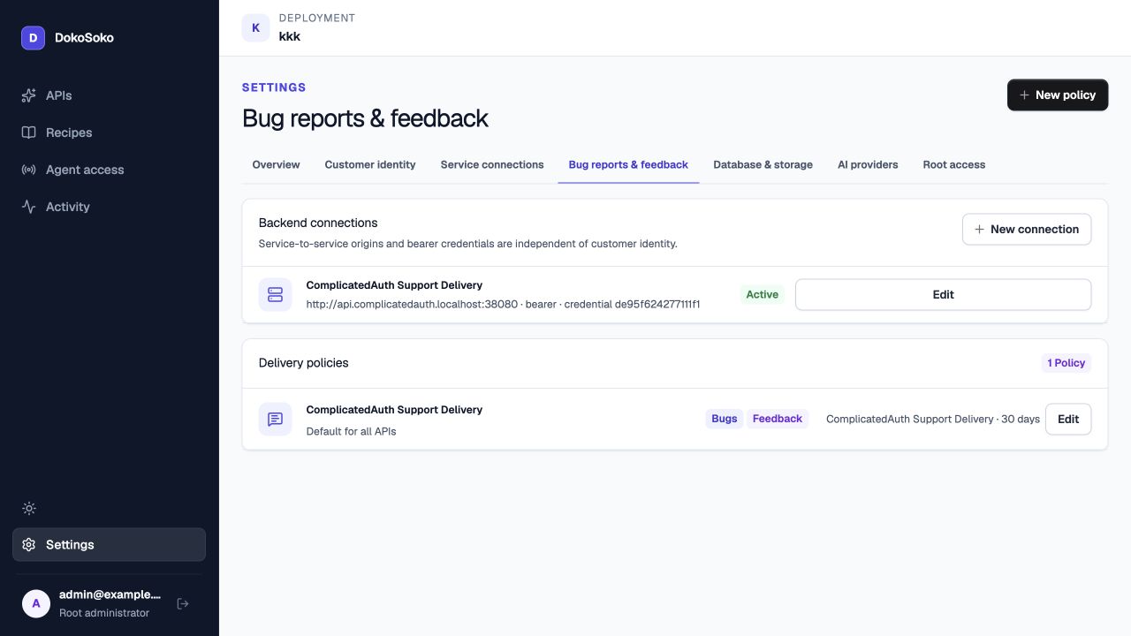Click the Backend connections heading
The height and width of the screenshot is (636, 1131).
pos(318,223)
